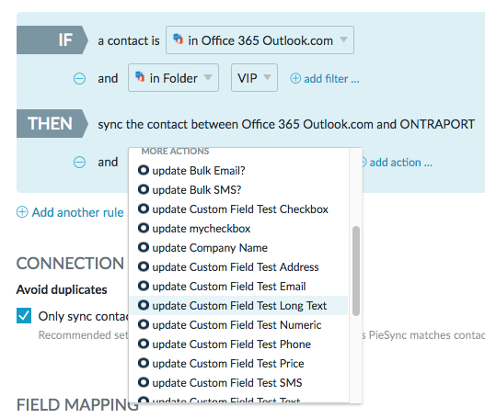Viewport: 485px width, 418px height.
Task: Remove the THEN action with minus icon
Action: 79,162
